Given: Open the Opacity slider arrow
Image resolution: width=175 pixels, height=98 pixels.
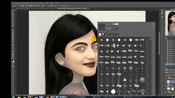Looking at the screenshot, I should [49, 6].
